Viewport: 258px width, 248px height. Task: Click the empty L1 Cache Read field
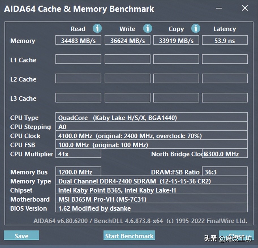pyautogui.click(x=78, y=59)
